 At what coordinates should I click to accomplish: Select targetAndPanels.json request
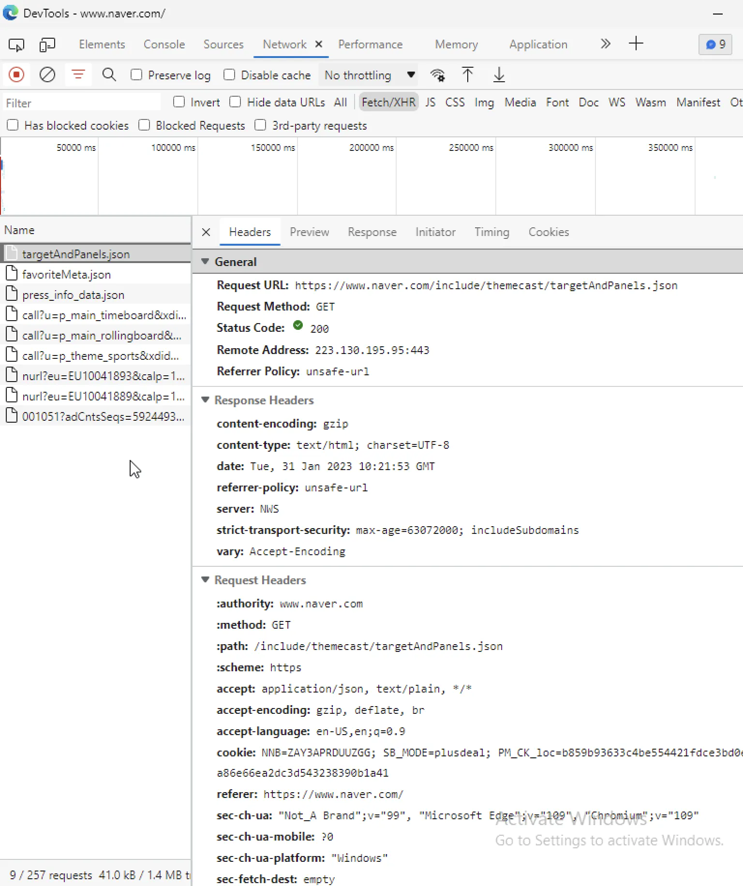coord(95,254)
